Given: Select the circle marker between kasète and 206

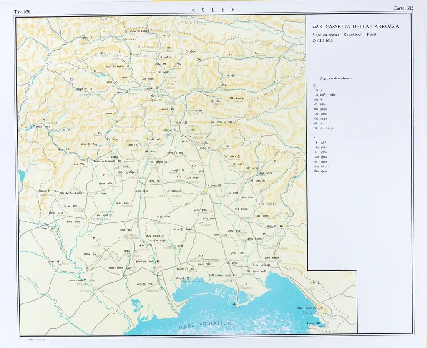Looking at the screenshot, I should coord(186,269).
